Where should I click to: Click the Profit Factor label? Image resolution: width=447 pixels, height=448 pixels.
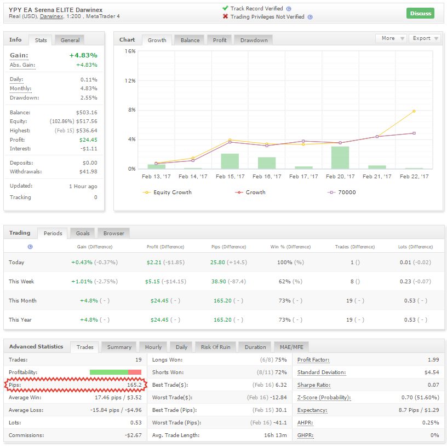[x=313, y=360]
